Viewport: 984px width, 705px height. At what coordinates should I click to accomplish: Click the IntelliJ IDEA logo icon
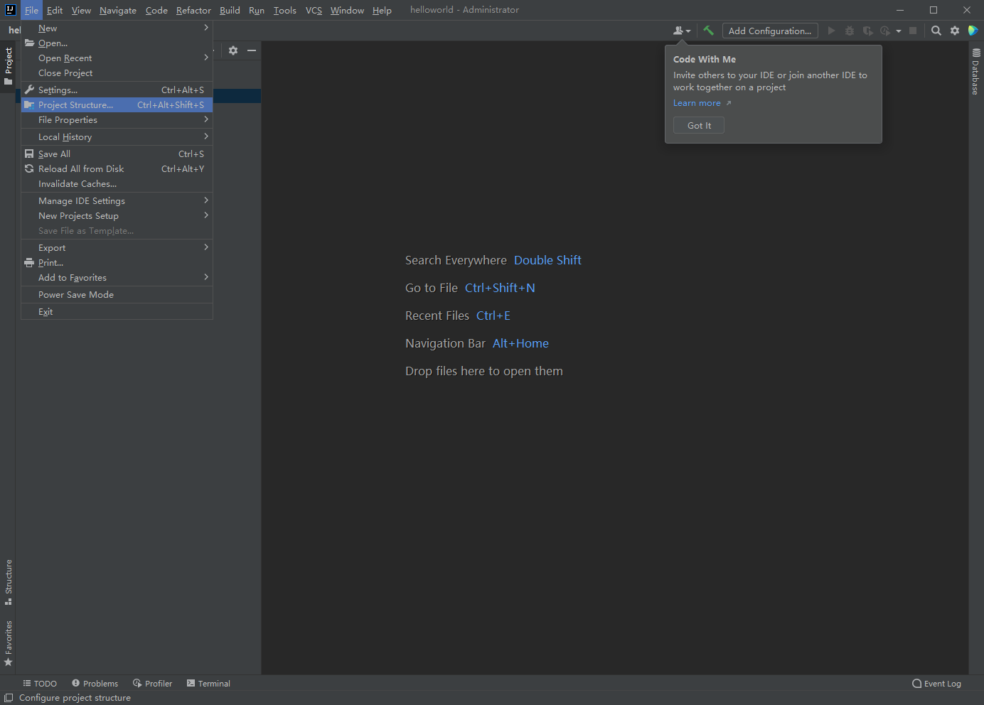coord(10,10)
